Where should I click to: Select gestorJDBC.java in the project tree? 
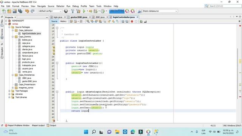coord(29,82)
